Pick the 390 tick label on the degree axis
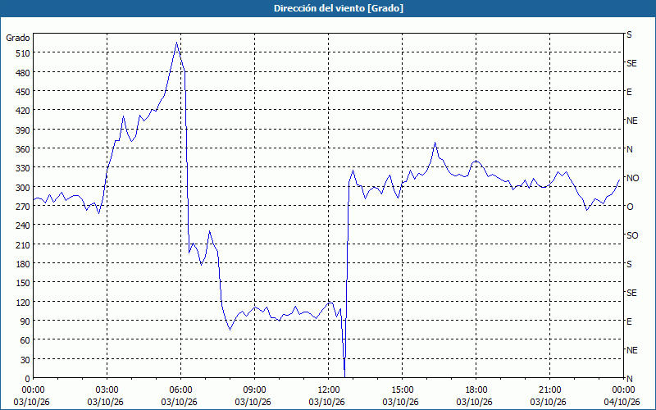Viewport: 656px width, 410px height. (22, 130)
